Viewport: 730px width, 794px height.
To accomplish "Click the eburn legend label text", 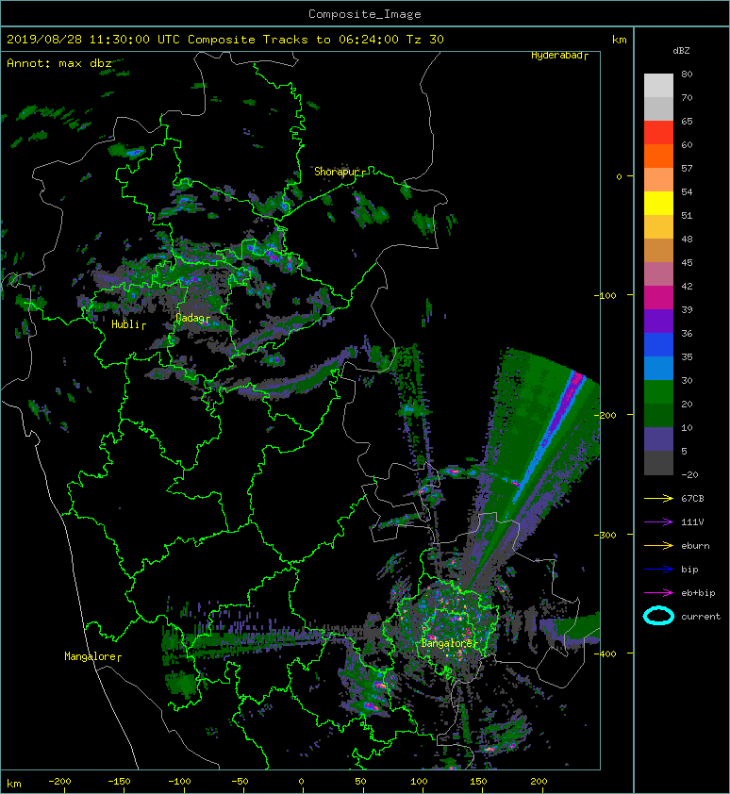I will coord(695,546).
